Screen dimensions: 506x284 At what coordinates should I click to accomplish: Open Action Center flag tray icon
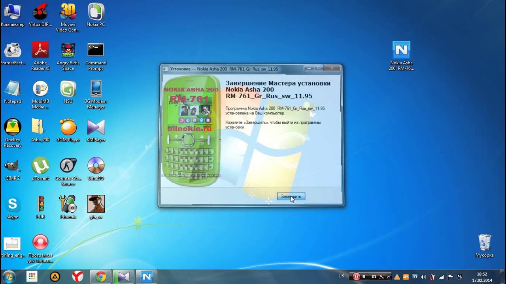[x=450, y=277]
